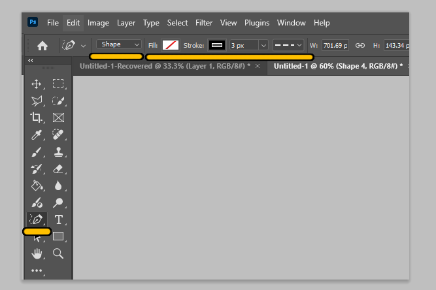Collapse the toolbox with double-arrow

31,60
